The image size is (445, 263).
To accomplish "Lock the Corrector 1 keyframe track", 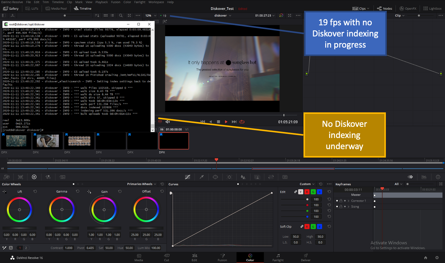I will click(341, 201).
